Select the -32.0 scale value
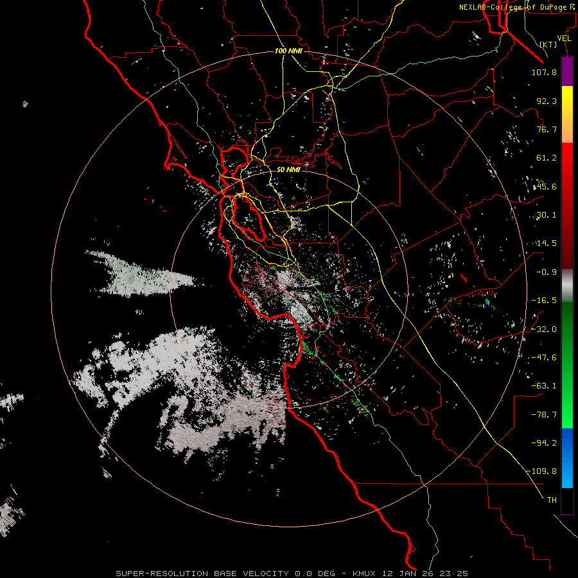Image resolution: width=578 pixels, height=578 pixels. pos(544,329)
